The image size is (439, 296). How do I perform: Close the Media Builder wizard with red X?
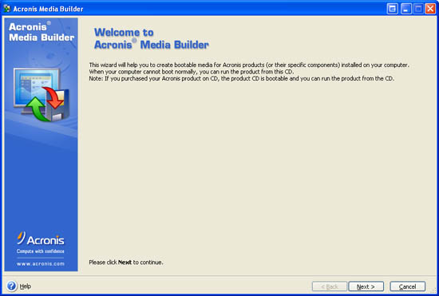(430, 9)
